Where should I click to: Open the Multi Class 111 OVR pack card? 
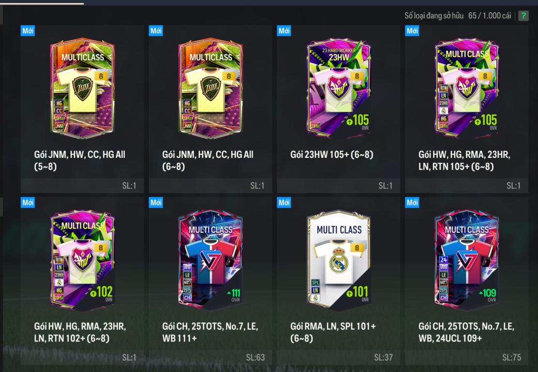click(210, 260)
